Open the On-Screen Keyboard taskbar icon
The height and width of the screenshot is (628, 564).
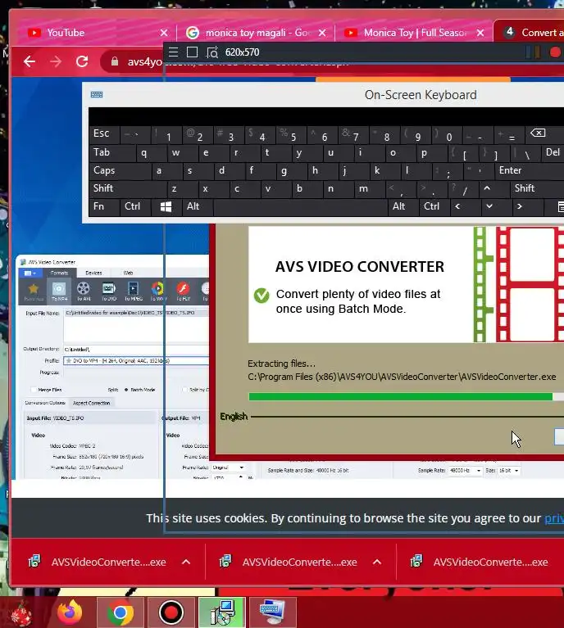click(x=273, y=612)
